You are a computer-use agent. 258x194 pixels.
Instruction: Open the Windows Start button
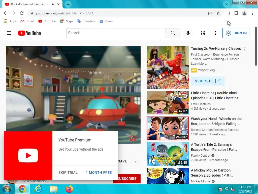pos(7,189)
